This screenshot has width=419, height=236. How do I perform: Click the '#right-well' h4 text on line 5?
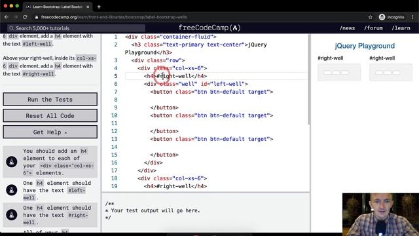coord(173,76)
